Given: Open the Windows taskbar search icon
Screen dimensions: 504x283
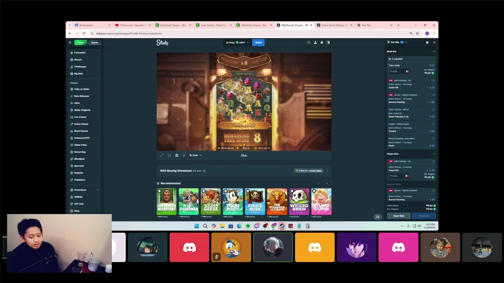Looking at the screenshot, I should (x=205, y=226).
